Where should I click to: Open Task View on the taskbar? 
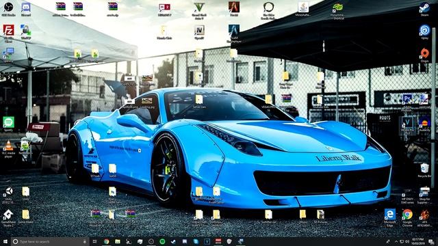tap(94, 241)
